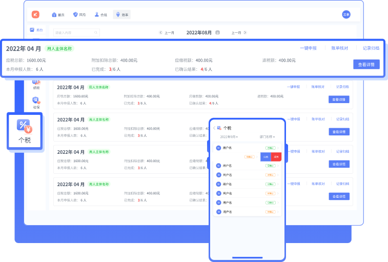Viewport: 388px width, 262px height.
Task: Click the orange K app logo
Action: pos(35,14)
